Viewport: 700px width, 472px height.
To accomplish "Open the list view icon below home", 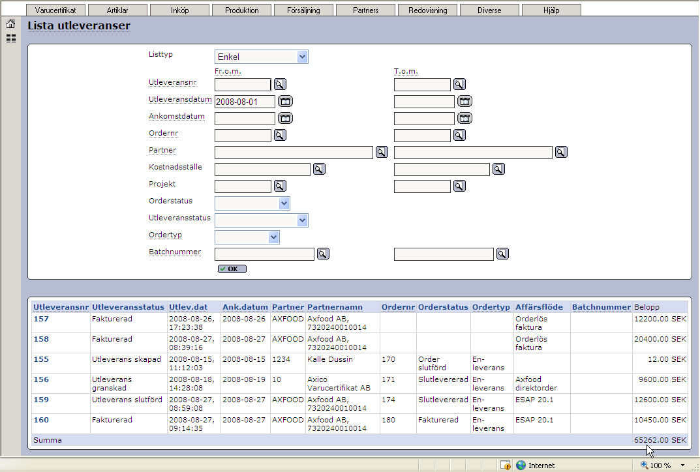I will tap(10, 38).
